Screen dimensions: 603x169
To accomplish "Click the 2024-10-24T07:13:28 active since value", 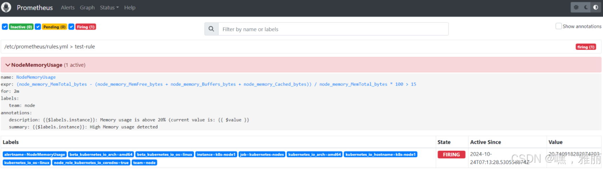I will coord(500,158).
